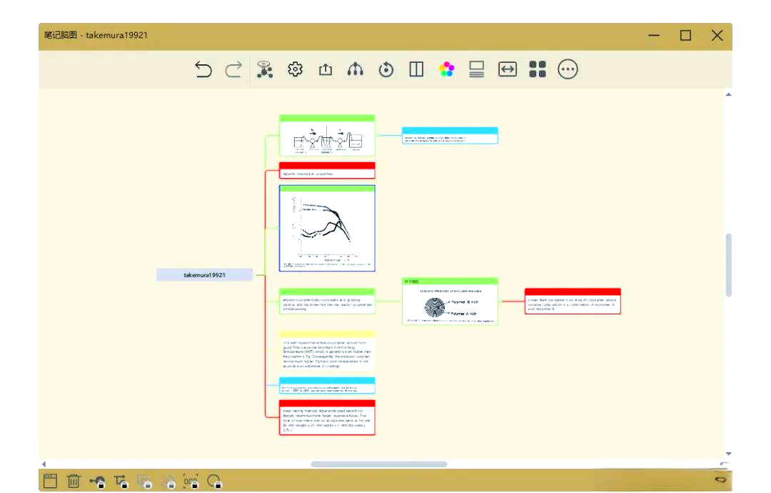Select the takemura19921 root node
The image size is (771, 493).
tap(204, 274)
